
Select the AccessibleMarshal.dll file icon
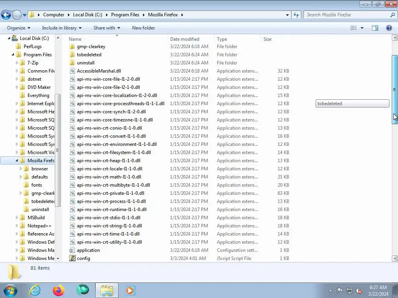tap(72, 71)
